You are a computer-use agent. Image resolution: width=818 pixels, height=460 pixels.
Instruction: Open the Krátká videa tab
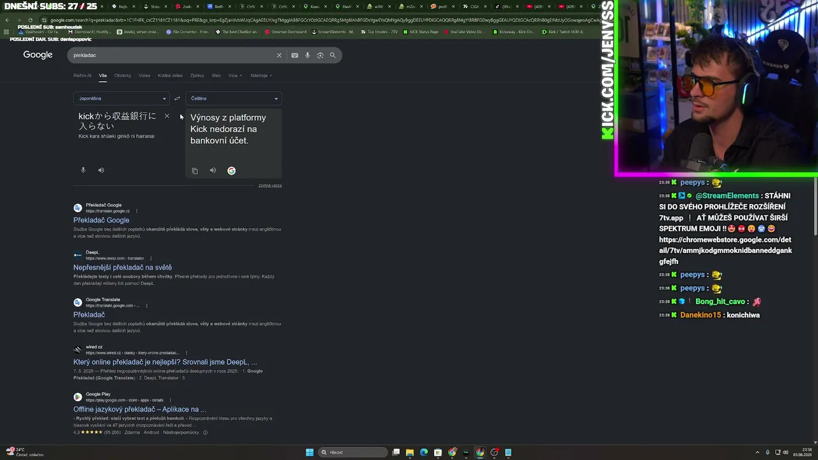[x=170, y=75]
